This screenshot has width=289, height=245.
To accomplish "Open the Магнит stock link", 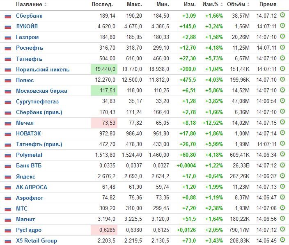I will pyautogui.click(x=25, y=219).
